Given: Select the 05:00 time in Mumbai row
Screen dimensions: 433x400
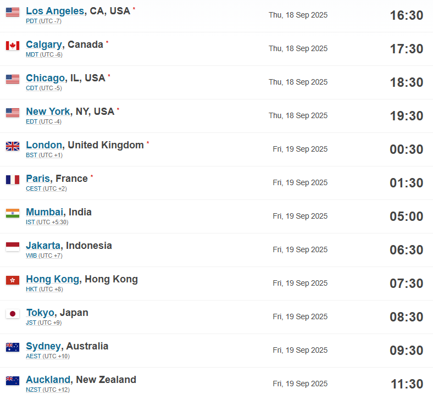Looking at the screenshot, I should 406,216.
